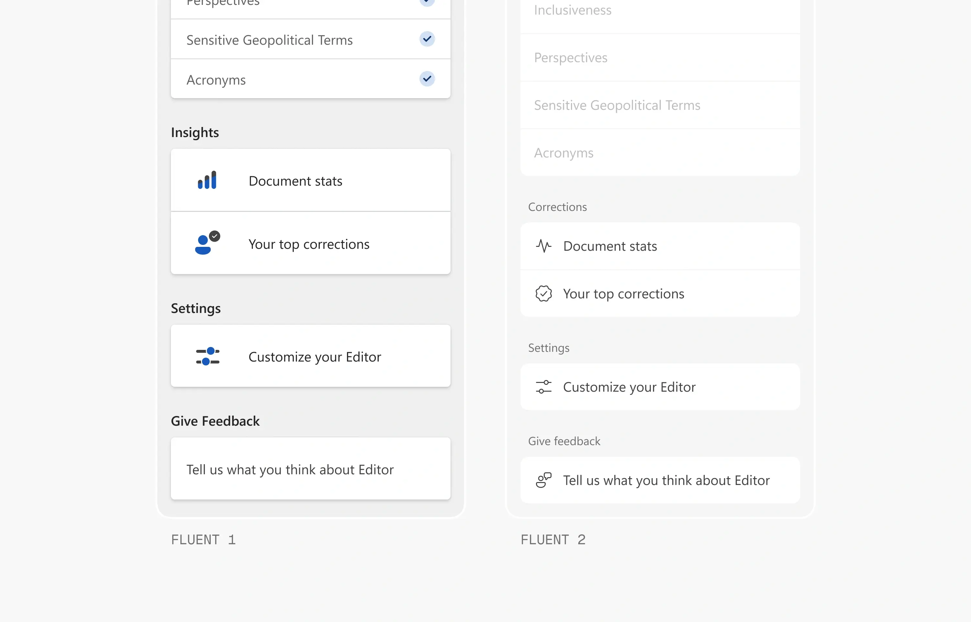
Task: Toggle the Acronyms checkmark in Fluent 1
Action: [427, 79]
